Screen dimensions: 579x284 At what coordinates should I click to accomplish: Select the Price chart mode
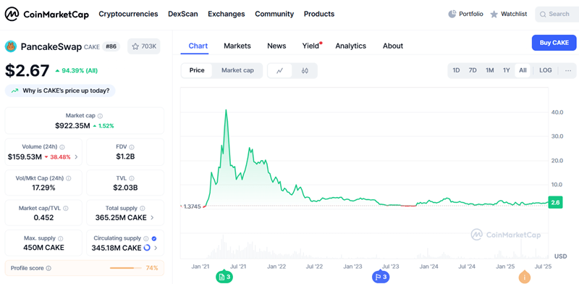(197, 70)
